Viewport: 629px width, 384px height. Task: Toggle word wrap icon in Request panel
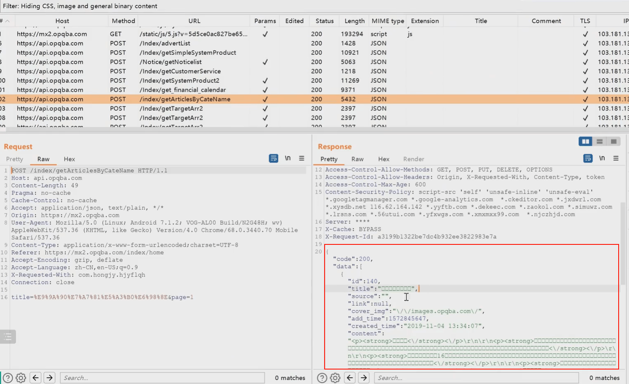pos(273,158)
